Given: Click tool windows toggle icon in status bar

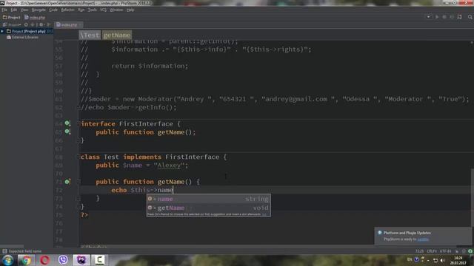Looking at the screenshot, I should coord(4,251).
